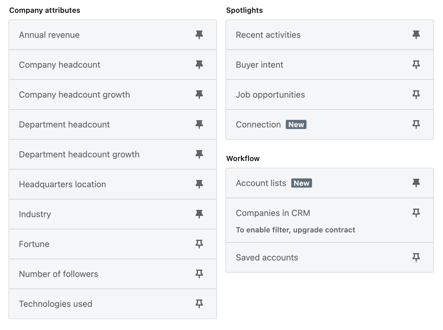443x330 pixels.
Task: Pin the Buyer intent spotlight
Action: pos(416,65)
